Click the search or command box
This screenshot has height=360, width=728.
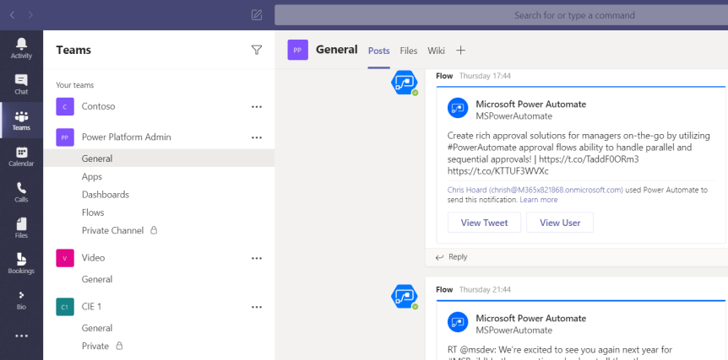(501, 15)
